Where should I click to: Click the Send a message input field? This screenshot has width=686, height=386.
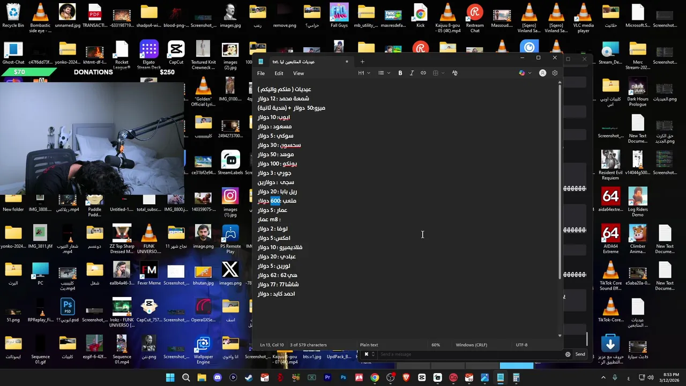(469, 354)
